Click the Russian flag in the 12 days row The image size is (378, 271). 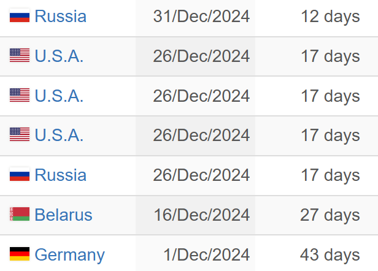pos(20,17)
